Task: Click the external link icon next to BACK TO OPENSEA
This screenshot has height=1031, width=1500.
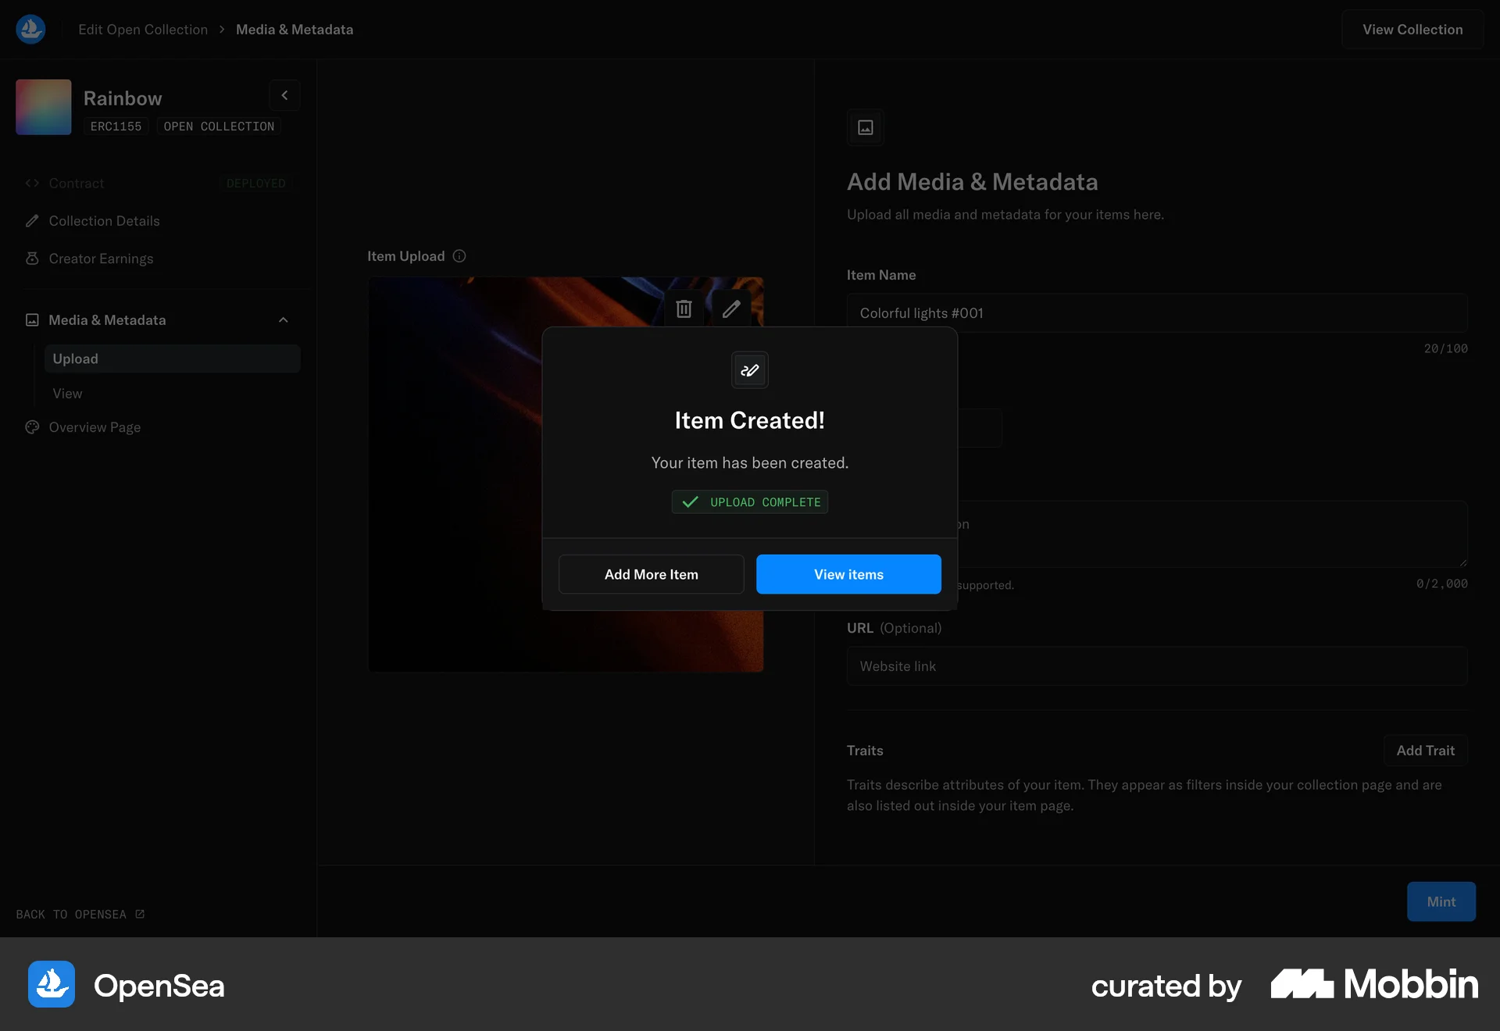Action: point(139,914)
